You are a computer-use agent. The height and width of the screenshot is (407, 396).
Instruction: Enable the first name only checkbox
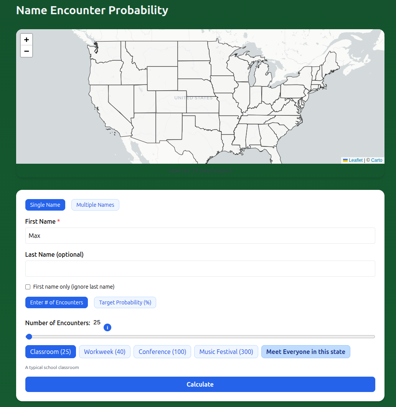click(x=28, y=287)
